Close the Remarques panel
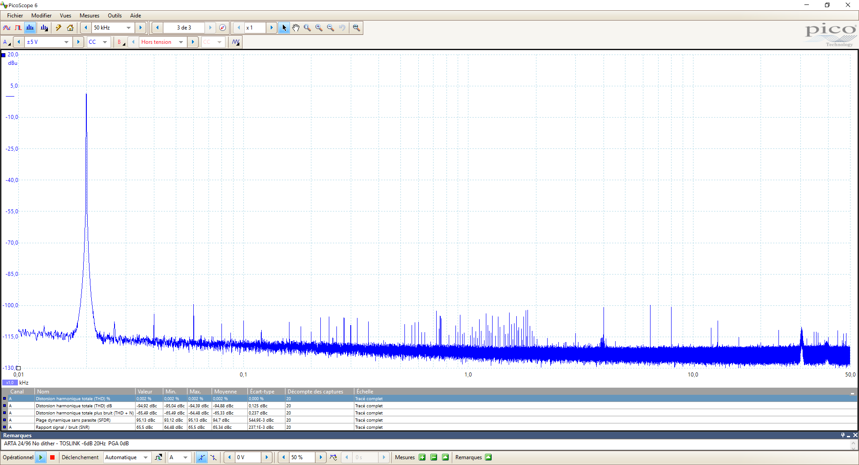 coord(855,435)
